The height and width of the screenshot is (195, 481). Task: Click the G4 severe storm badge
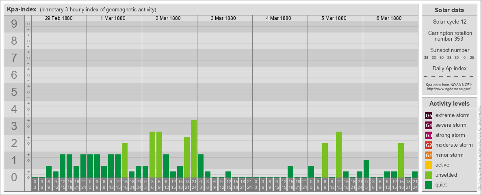click(x=429, y=126)
